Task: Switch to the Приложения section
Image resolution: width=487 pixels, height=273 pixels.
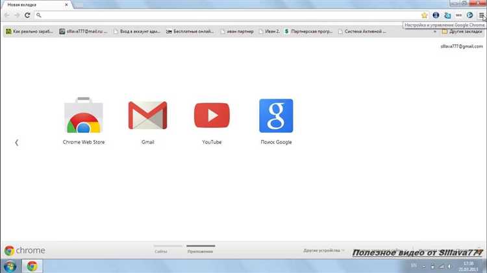Action: 201,252
